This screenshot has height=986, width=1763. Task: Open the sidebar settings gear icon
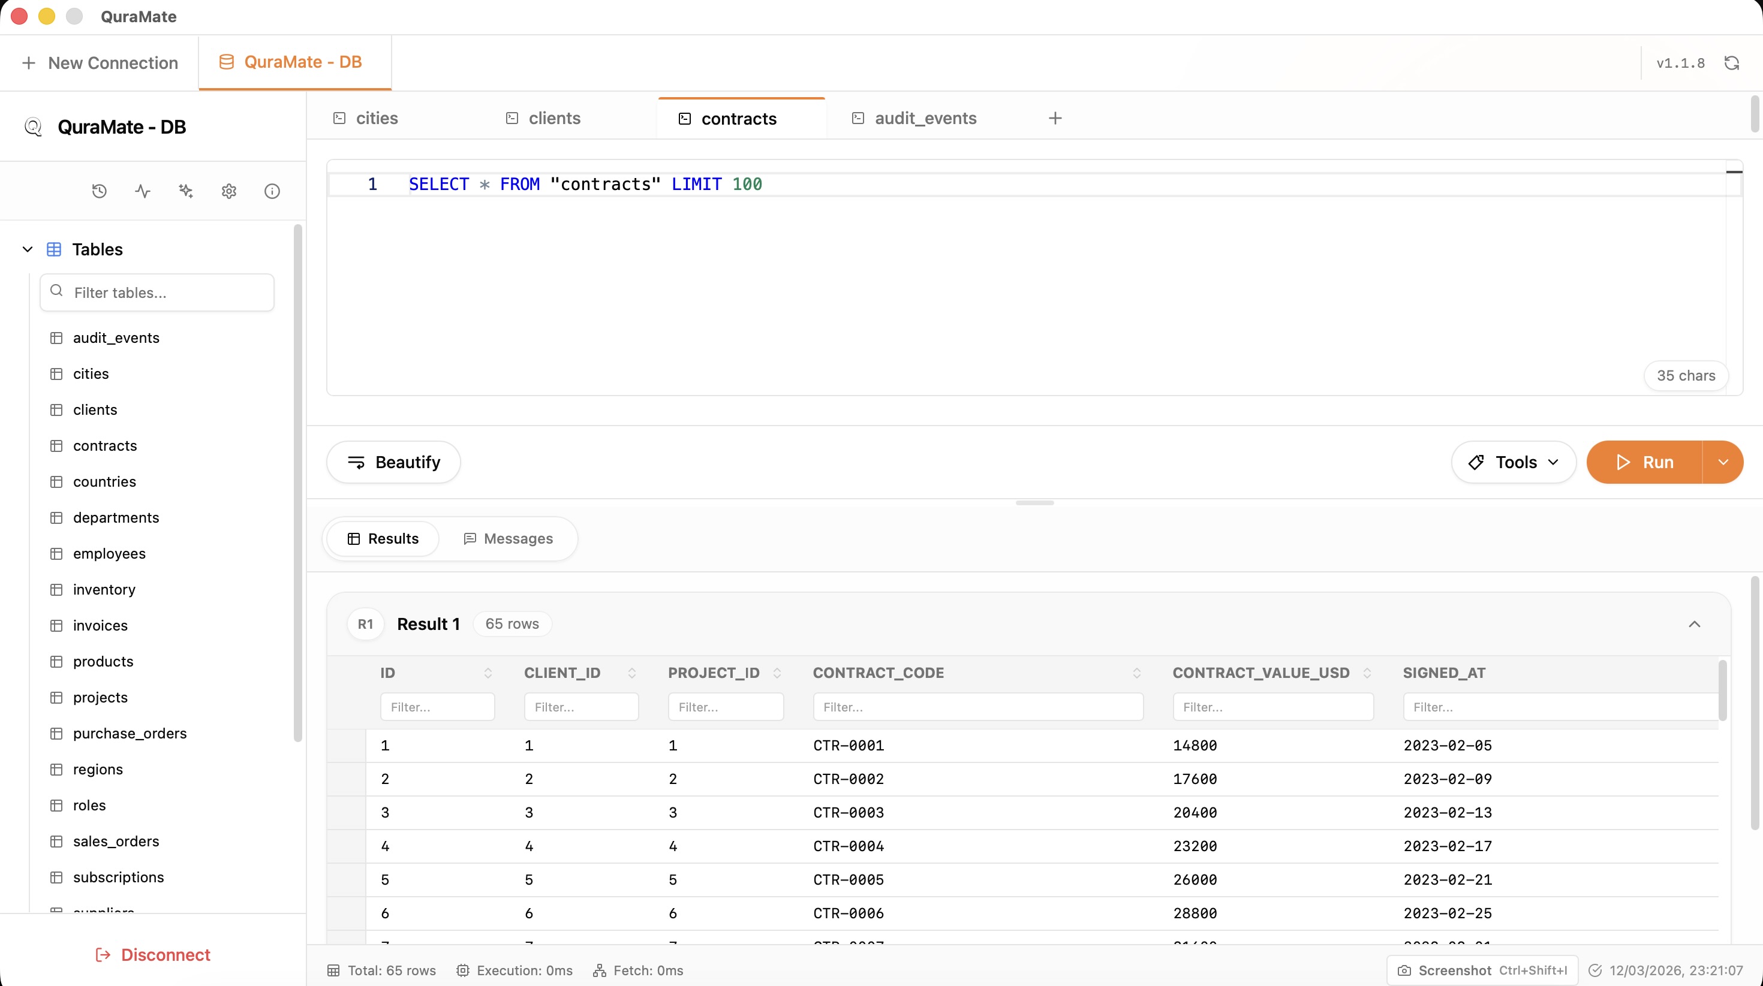[228, 191]
